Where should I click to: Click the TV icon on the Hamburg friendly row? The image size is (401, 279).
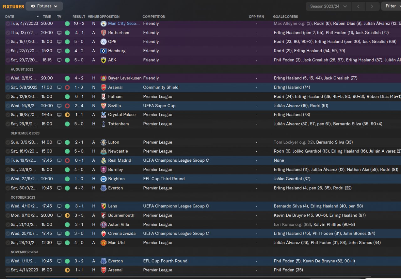59,51
